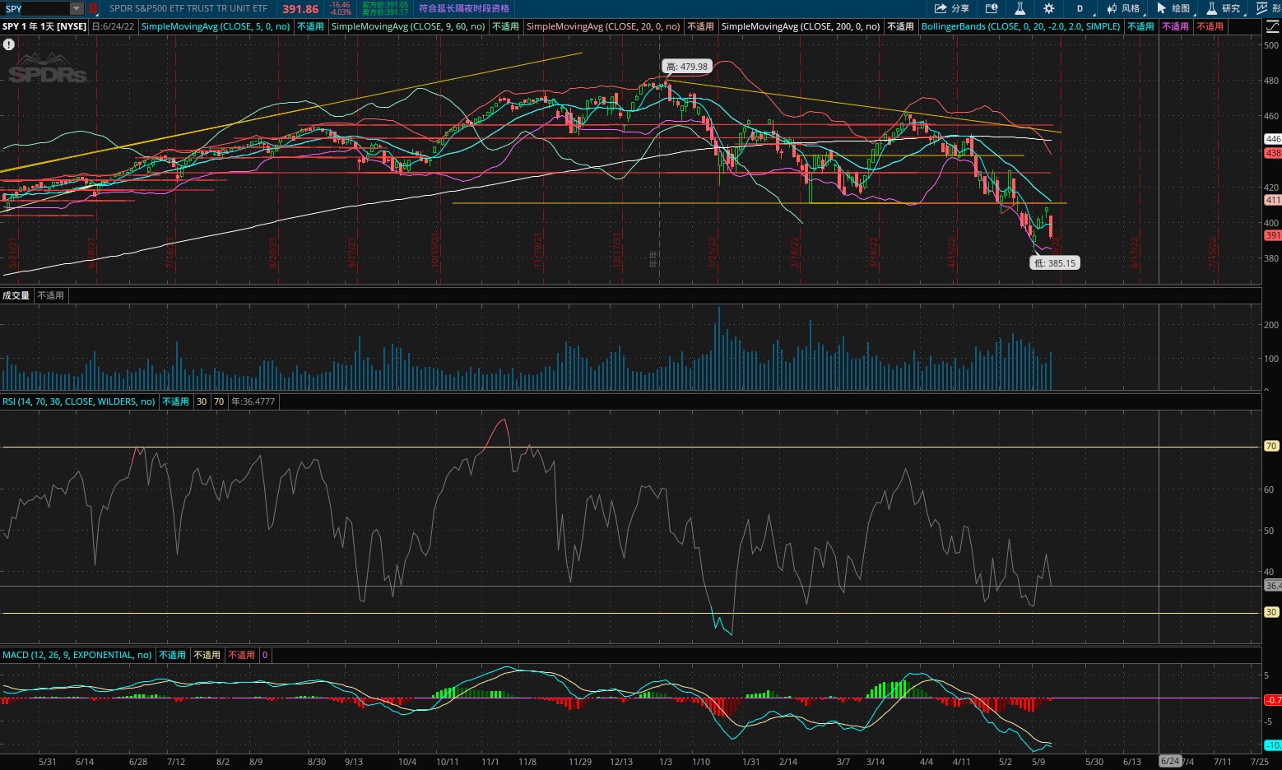Open chart settings gear icon
Viewport: 1282px width, 770px height.
click(x=1048, y=8)
